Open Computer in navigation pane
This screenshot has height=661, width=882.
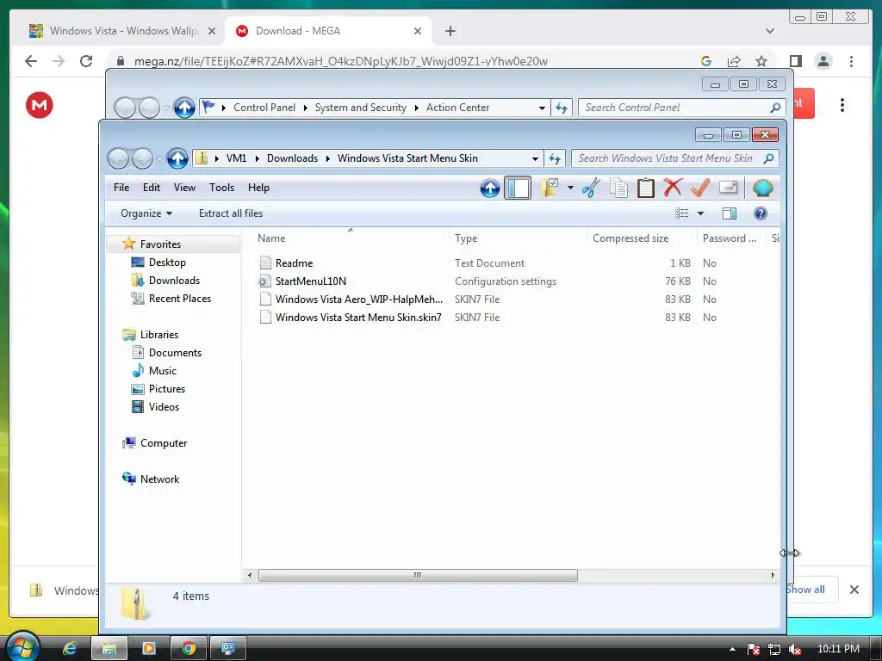click(163, 443)
